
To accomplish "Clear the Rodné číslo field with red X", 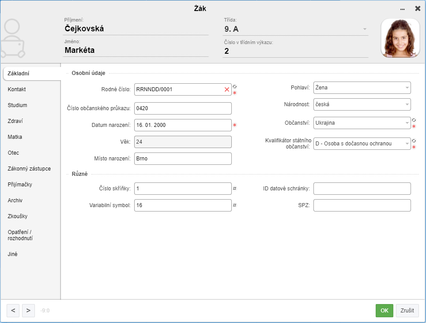I will tap(227, 89).
